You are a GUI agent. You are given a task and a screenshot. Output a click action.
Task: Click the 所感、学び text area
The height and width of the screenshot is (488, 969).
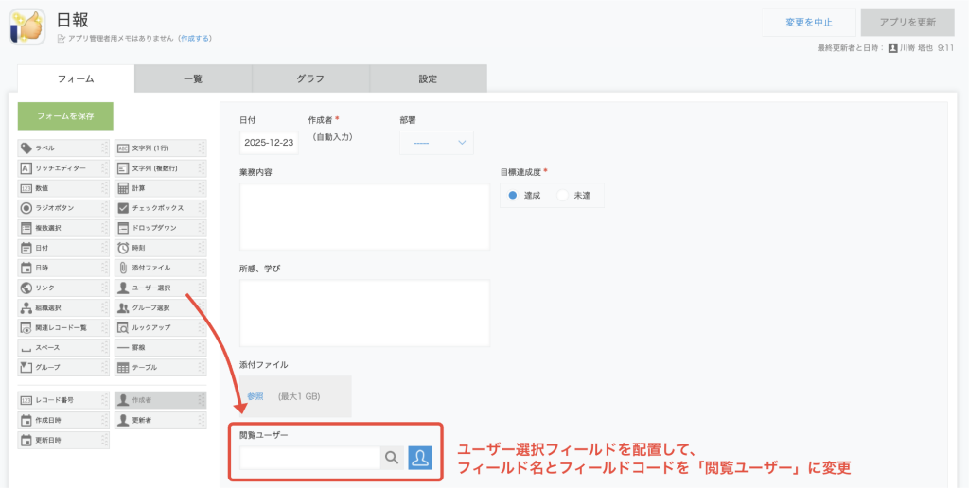coord(364,313)
